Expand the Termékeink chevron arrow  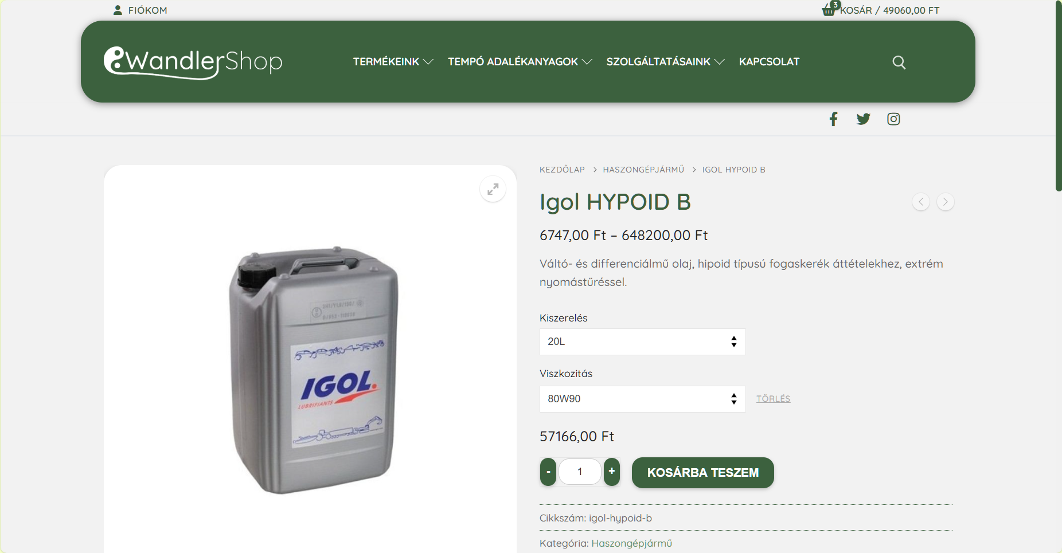(x=428, y=62)
